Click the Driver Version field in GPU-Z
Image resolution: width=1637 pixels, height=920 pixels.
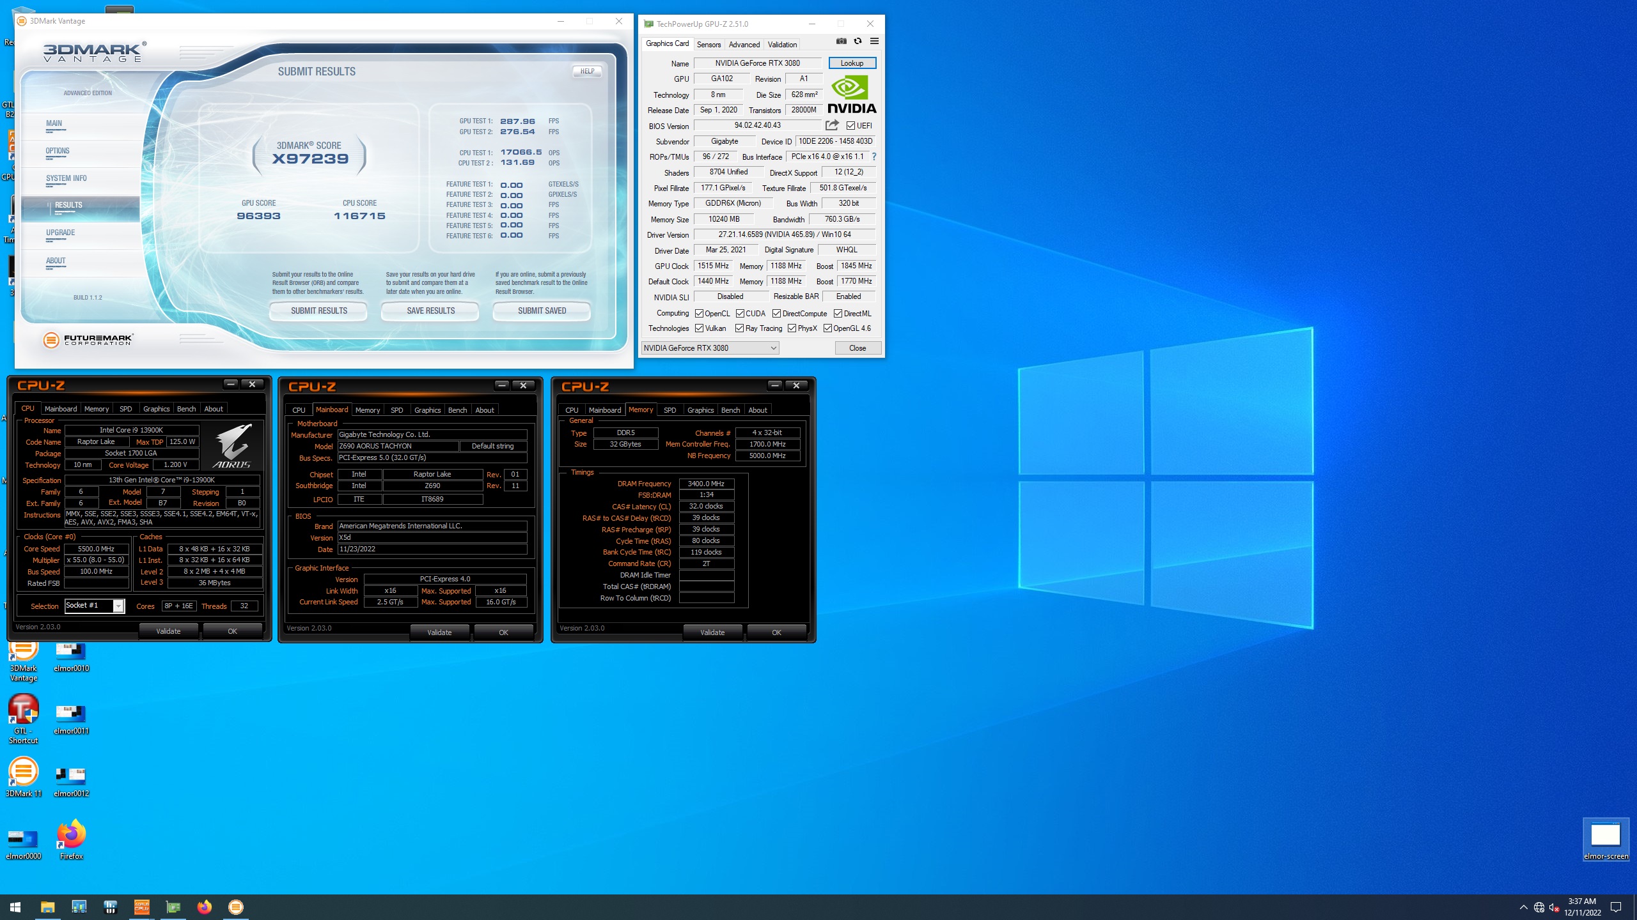point(784,234)
